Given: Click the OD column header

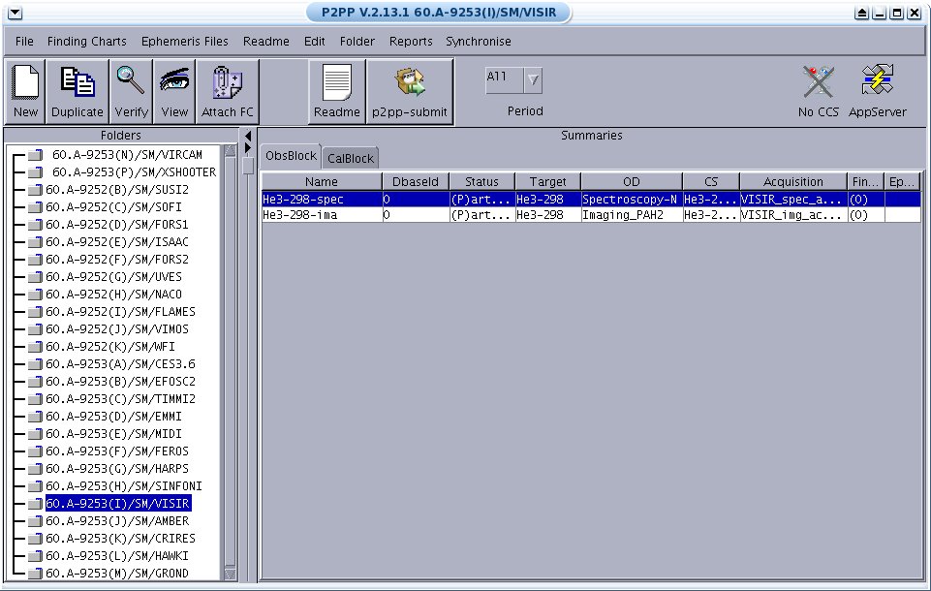Looking at the screenshot, I should (x=631, y=181).
